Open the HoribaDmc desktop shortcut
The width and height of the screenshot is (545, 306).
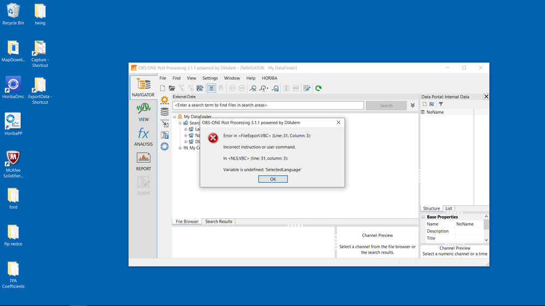pyautogui.click(x=13, y=87)
